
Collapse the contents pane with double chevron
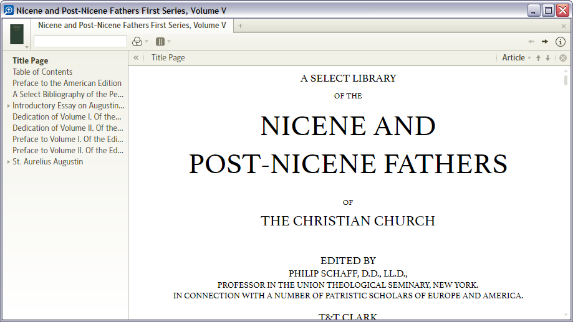pyautogui.click(x=136, y=58)
